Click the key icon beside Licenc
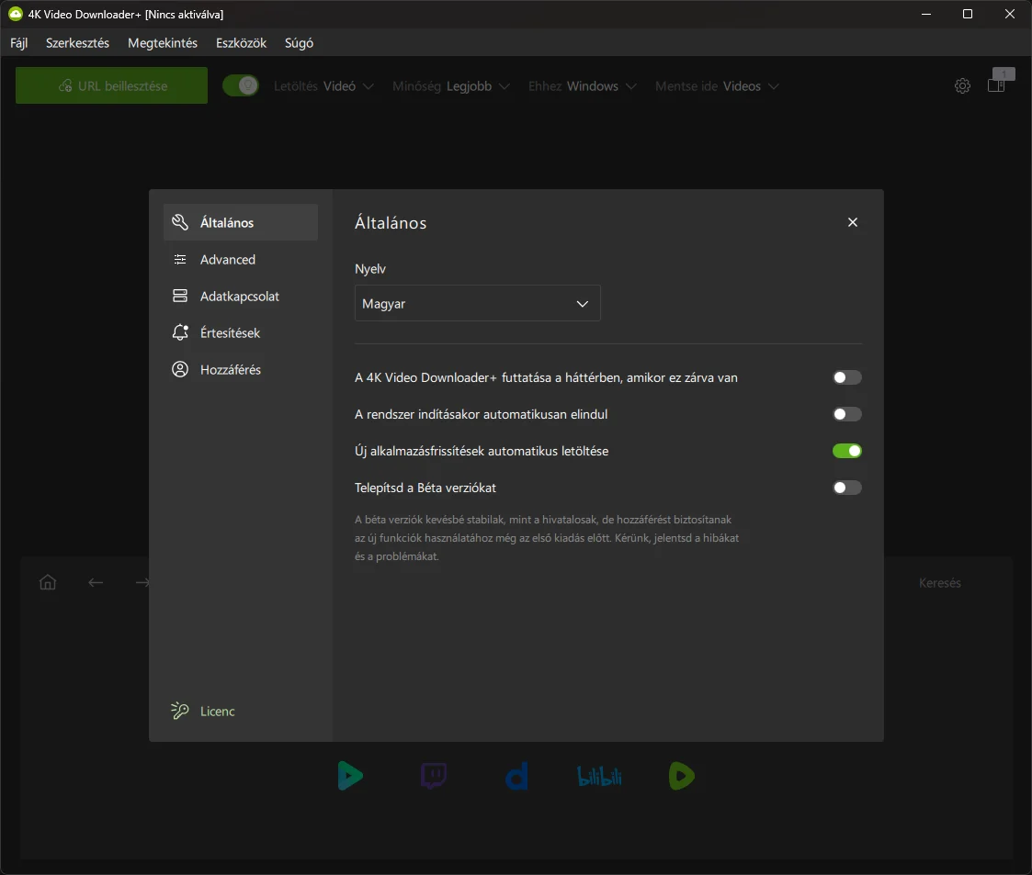 pyautogui.click(x=180, y=711)
